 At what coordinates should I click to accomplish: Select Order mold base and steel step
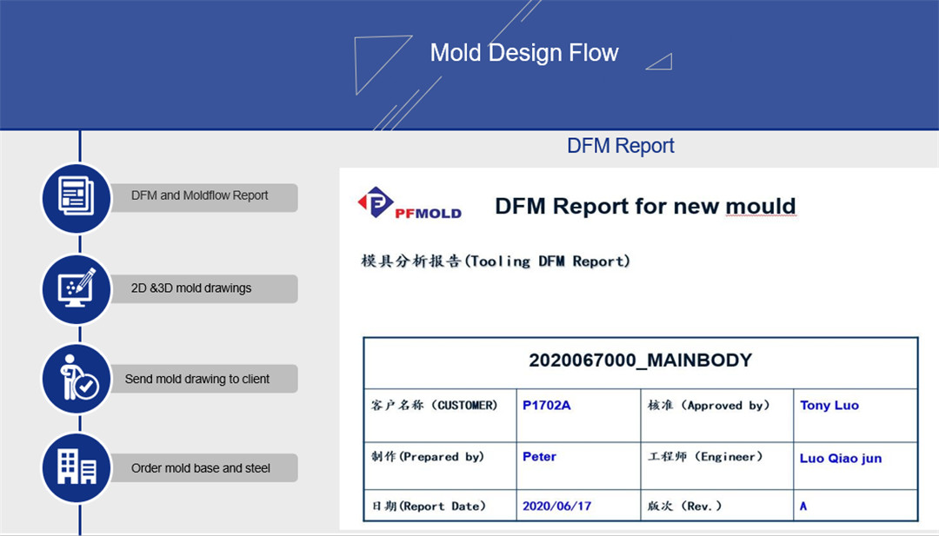pyautogui.click(x=204, y=467)
